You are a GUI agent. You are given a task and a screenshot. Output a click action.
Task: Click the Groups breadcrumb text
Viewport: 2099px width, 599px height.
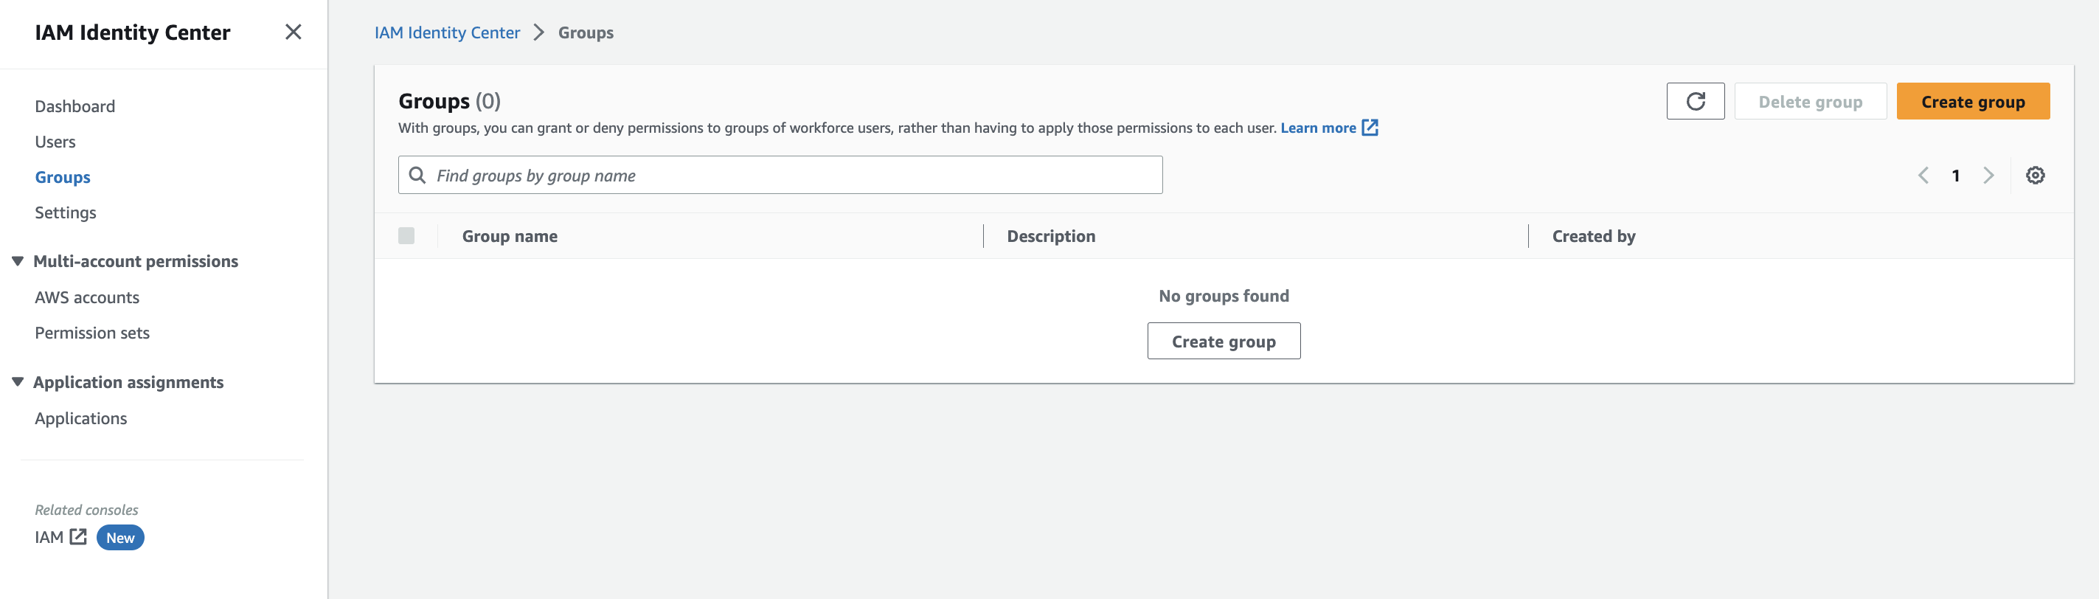[x=586, y=32]
